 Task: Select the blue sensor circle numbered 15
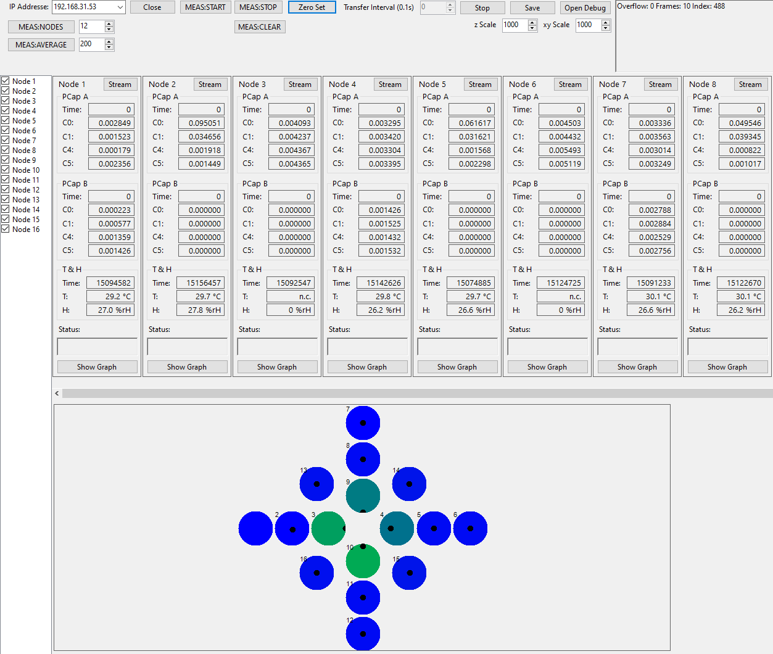[409, 573]
